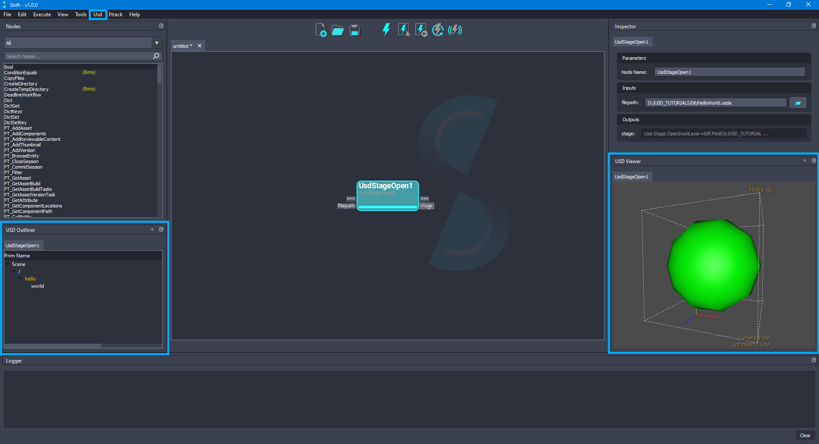Image resolution: width=819 pixels, height=444 pixels.
Task: Select the 'world' prim in the outliner
Action: [38, 286]
